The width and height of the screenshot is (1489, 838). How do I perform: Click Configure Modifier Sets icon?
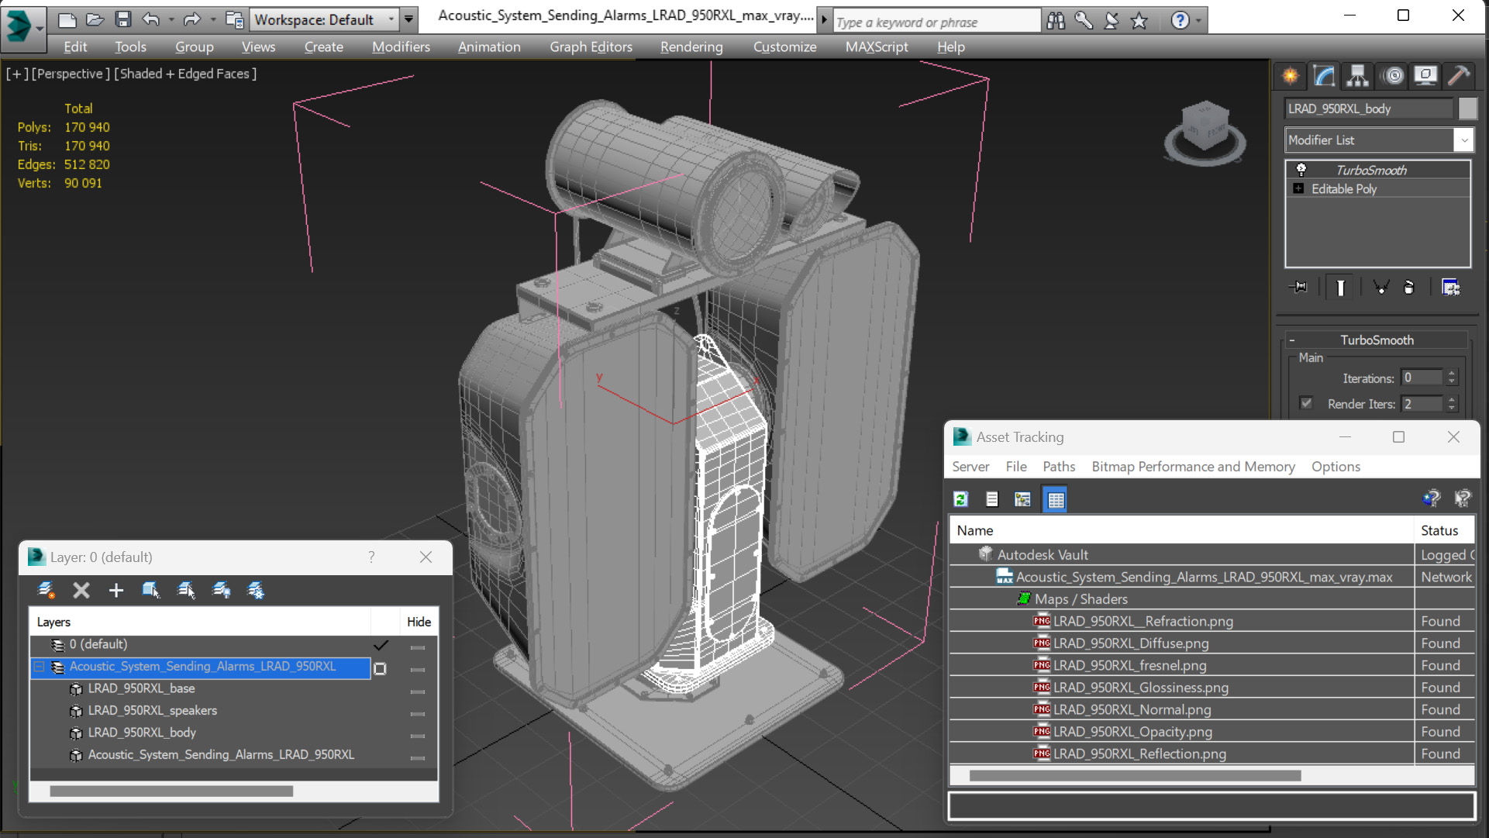(x=1450, y=288)
